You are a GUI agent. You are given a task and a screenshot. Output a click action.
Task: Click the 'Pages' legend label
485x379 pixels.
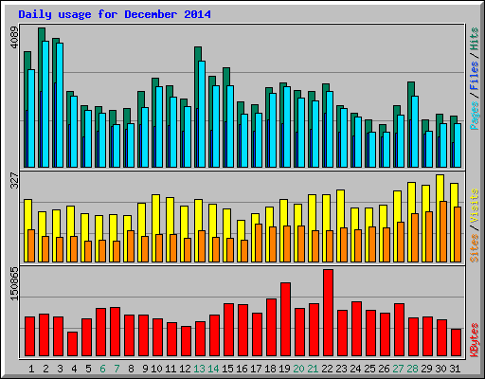(x=474, y=116)
